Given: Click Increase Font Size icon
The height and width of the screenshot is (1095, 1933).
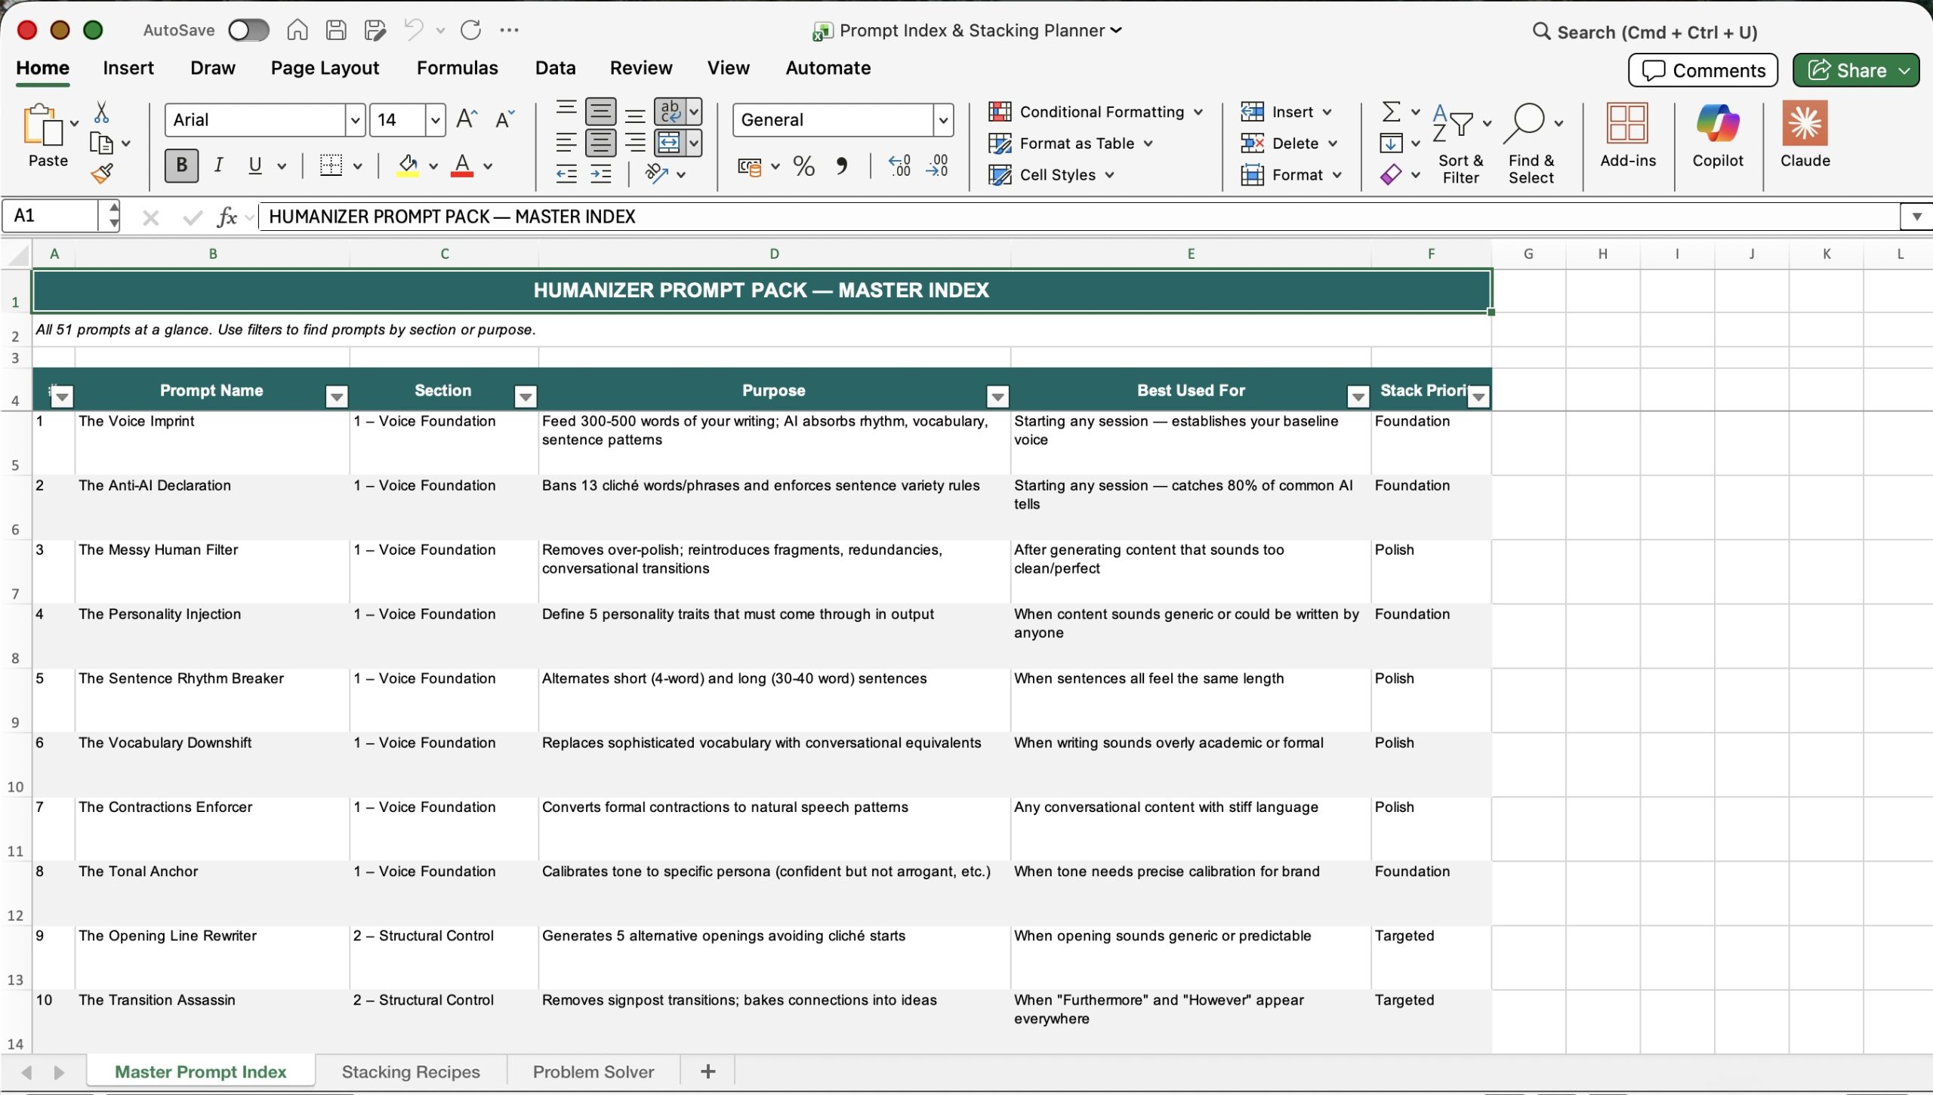Looking at the screenshot, I should click(467, 119).
